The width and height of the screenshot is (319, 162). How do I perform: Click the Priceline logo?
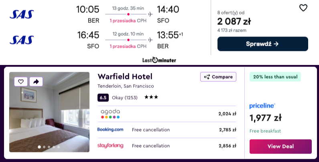coord(262,106)
